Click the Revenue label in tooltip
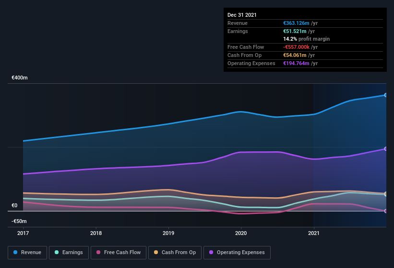Image resolution: width=394 pixels, height=268 pixels. (238, 23)
